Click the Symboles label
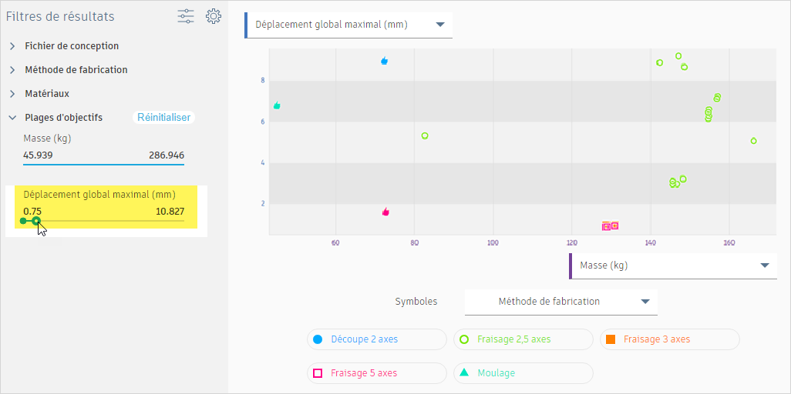Viewport: 791px width, 394px height. [416, 302]
